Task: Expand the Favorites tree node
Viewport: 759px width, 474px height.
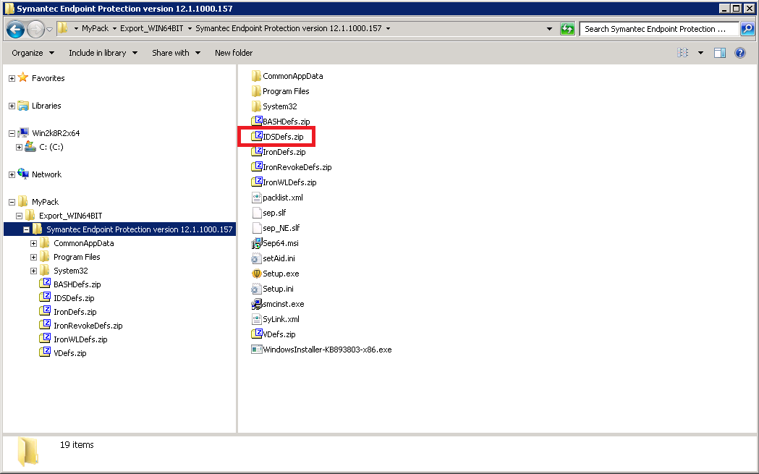Action: pos(12,78)
